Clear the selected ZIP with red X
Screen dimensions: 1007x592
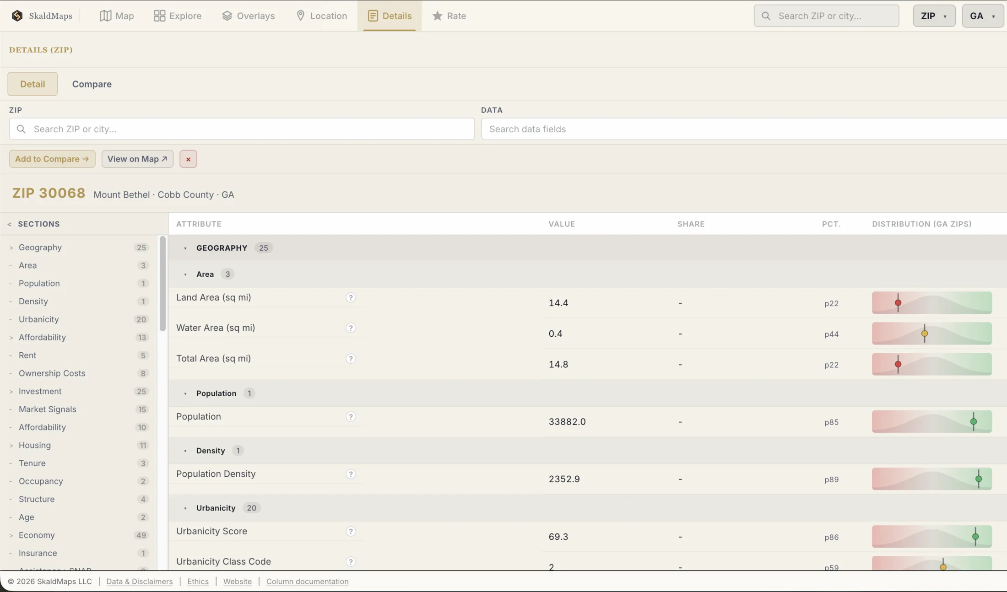point(188,159)
